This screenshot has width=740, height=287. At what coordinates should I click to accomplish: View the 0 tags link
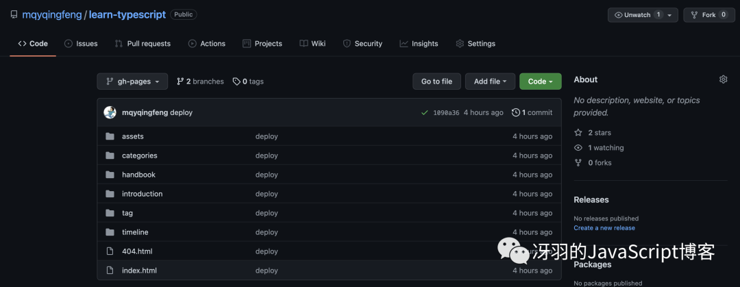[248, 82]
